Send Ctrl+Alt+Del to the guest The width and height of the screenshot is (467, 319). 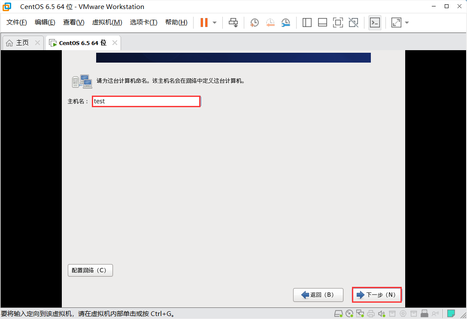pyautogui.click(x=233, y=22)
